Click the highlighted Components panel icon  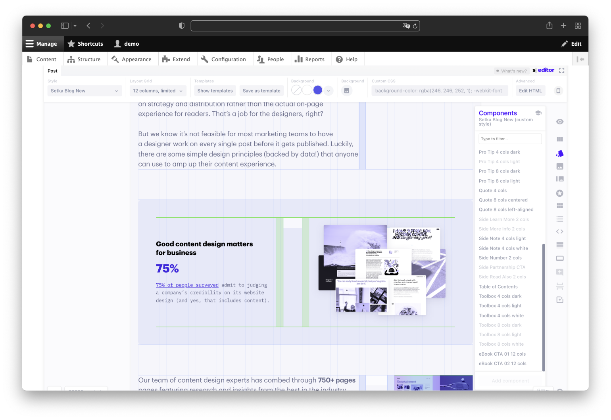559,153
